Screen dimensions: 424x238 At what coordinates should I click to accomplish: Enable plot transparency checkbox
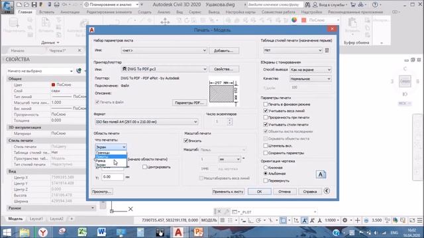(x=265, y=118)
